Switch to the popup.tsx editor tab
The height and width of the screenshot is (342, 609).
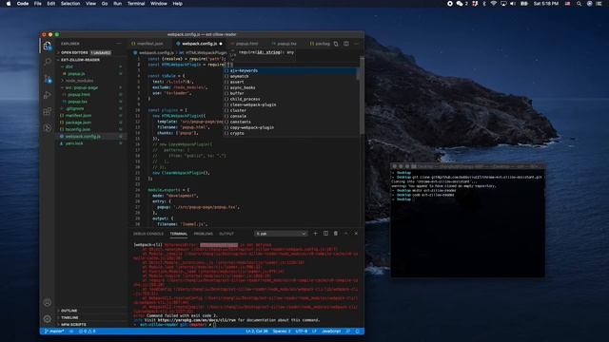[x=286, y=44]
